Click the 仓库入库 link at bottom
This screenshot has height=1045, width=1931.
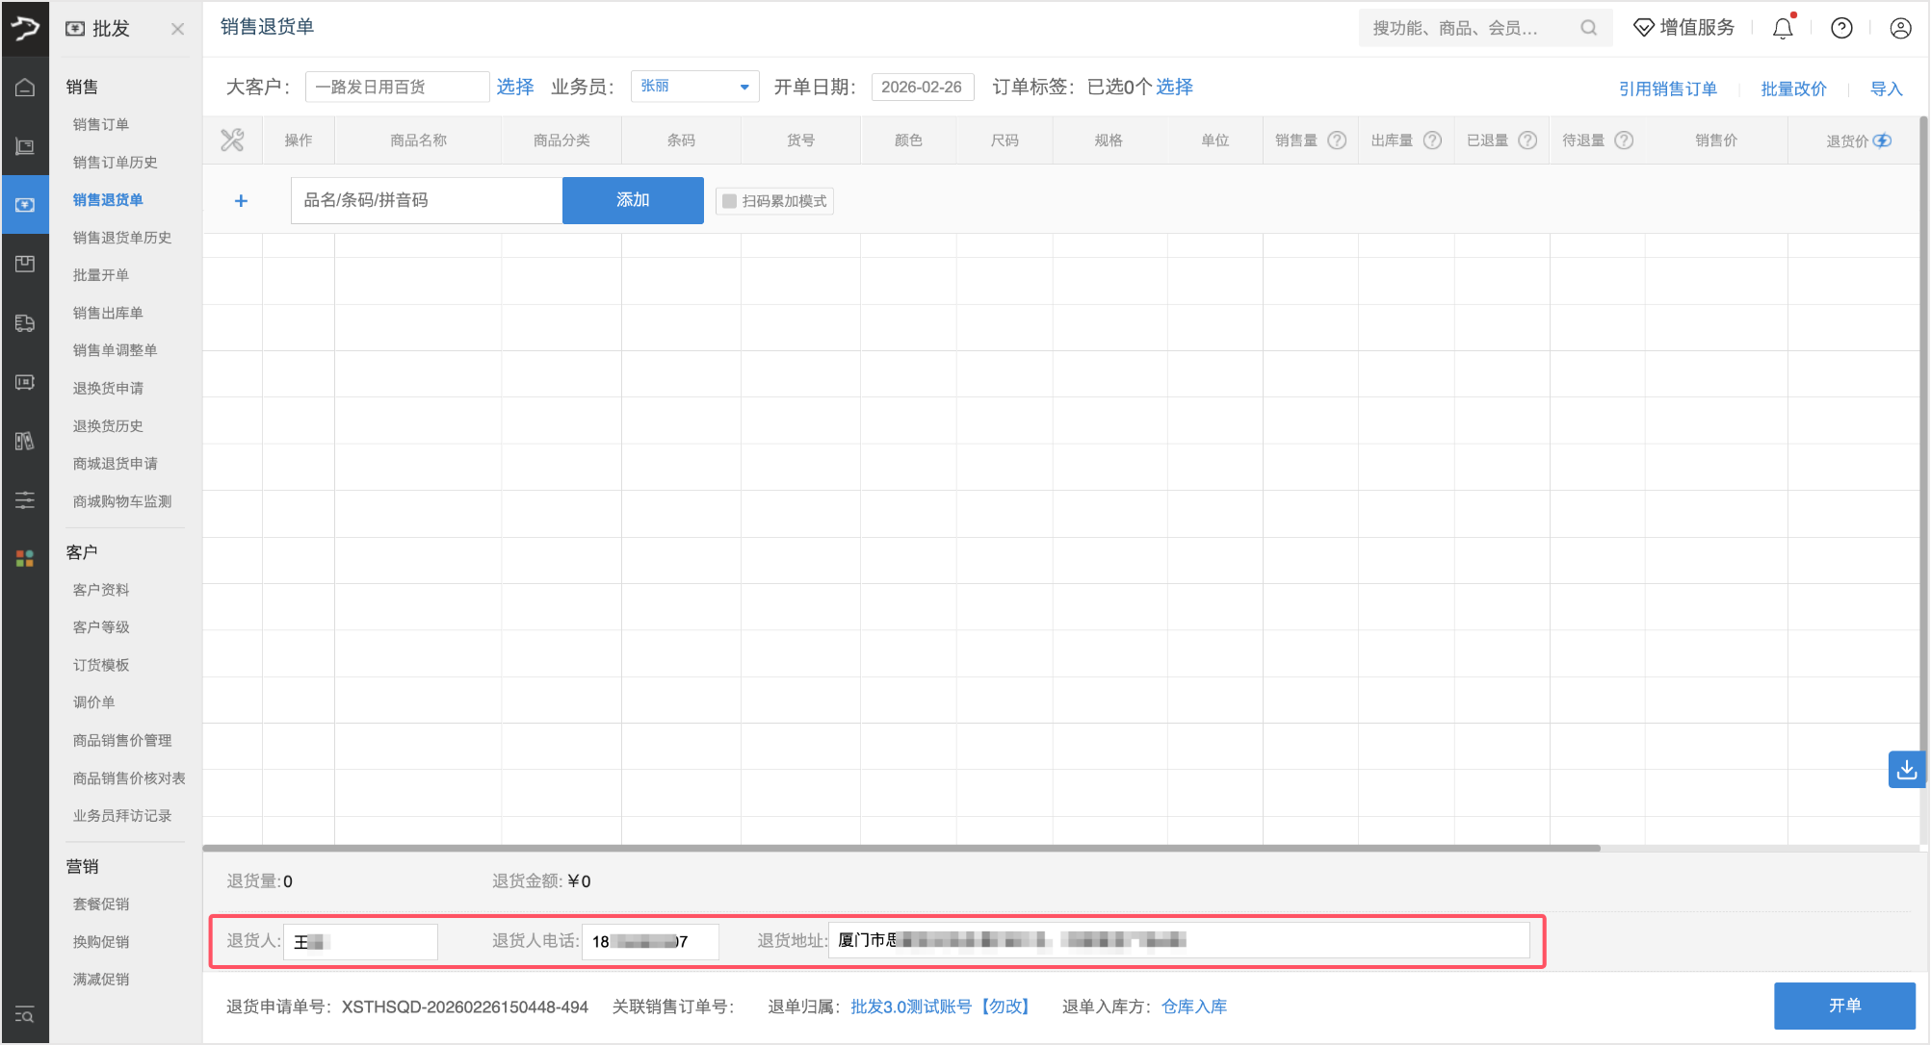(x=1194, y=1006)
